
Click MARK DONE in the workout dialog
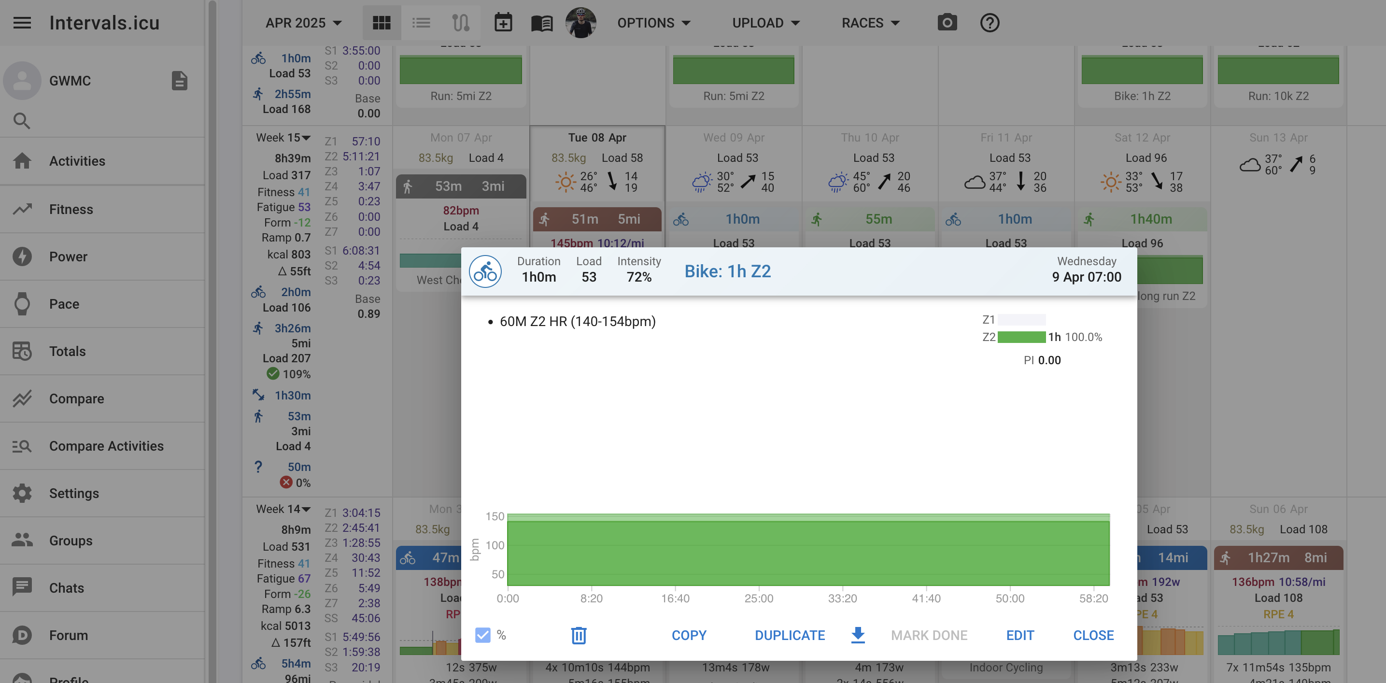[x=929, y=635]
